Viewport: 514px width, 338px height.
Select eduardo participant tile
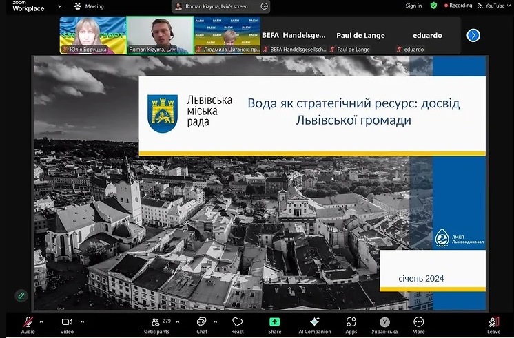427,35
